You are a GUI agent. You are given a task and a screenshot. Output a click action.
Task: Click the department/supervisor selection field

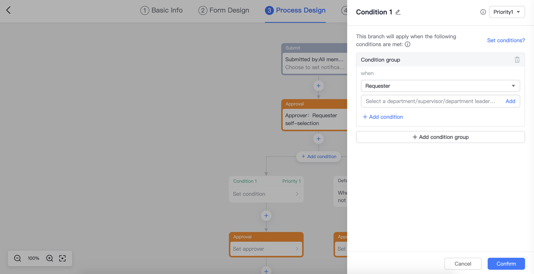(430, 101)
